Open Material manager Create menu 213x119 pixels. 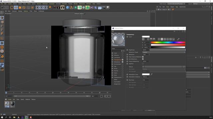(x=9, y=99)
